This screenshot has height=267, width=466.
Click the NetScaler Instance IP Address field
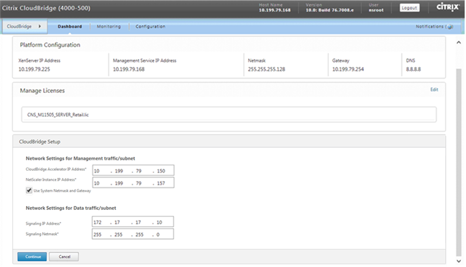(133, 183)
